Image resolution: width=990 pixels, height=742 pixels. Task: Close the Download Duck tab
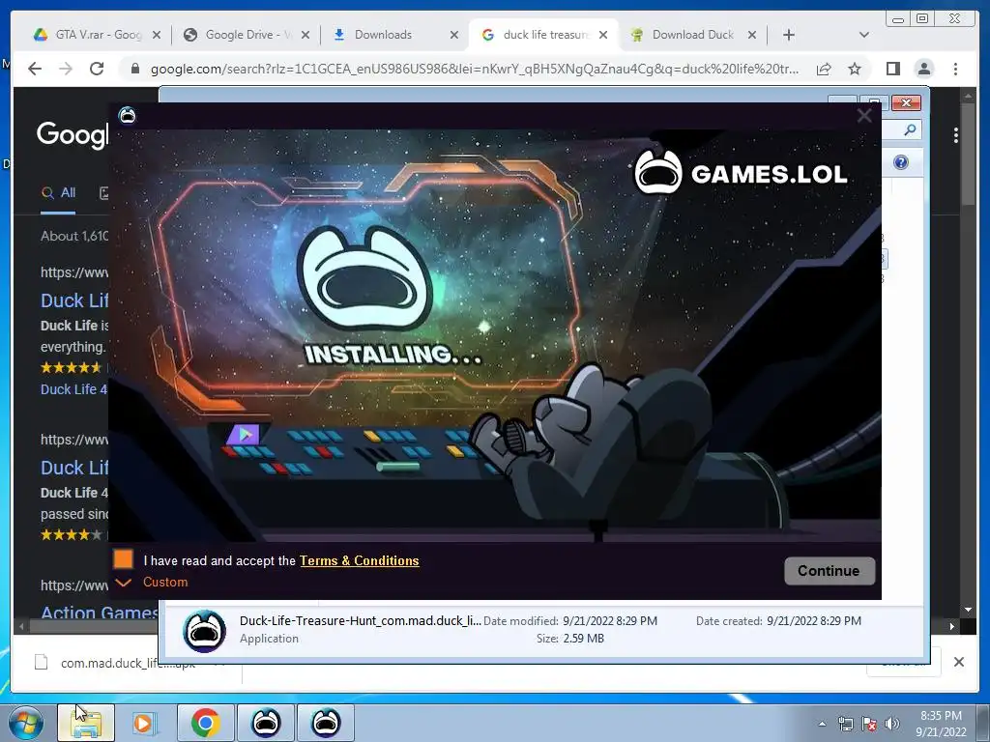752,36
